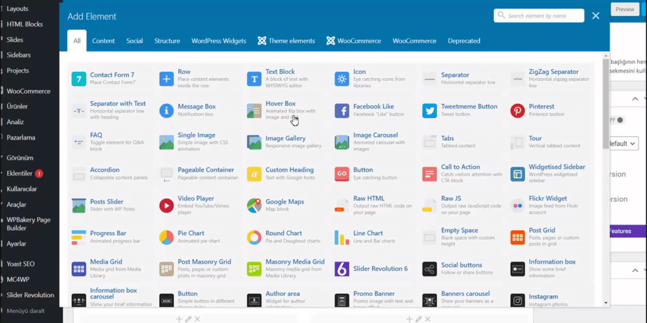This screenshot has height=323, width=647.
Task: Pick the Empty Space element
Action: 461,237
